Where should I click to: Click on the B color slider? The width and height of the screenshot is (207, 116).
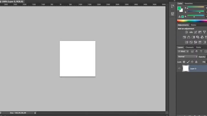(x=196, y=16)
